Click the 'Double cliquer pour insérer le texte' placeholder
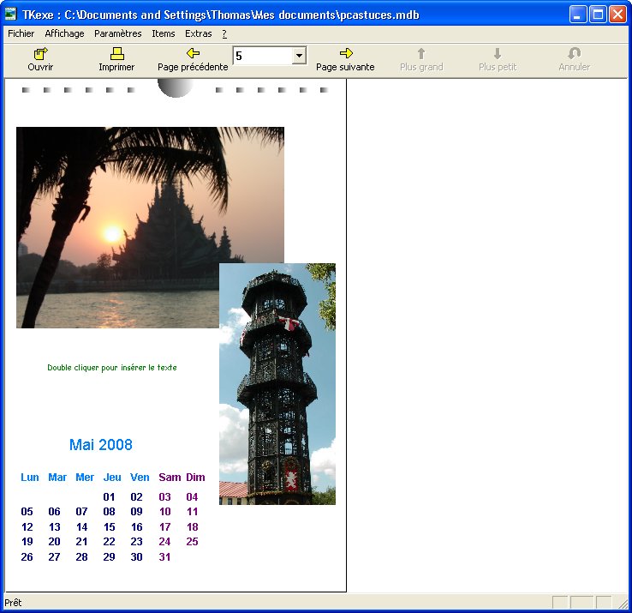 (x=112, y=367)
